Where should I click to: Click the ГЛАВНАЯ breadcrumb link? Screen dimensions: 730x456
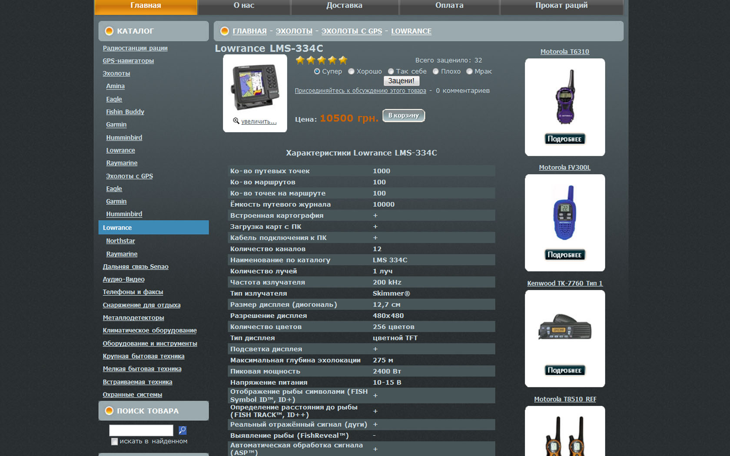pos(249,31)
